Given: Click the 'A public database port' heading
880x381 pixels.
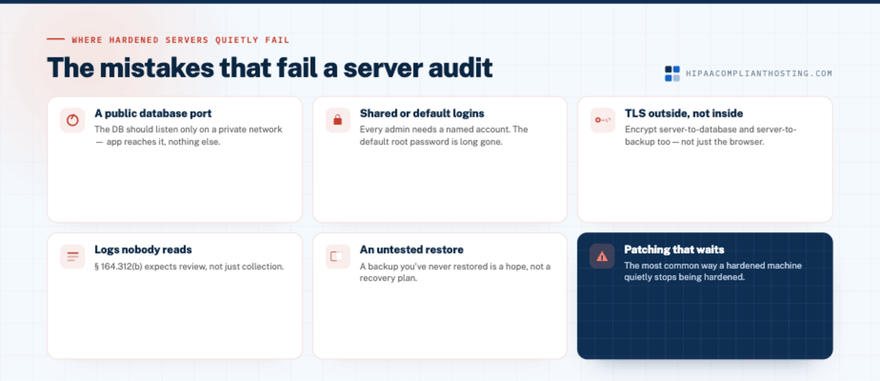Looking at the screenshot, I should click(x=153, y=114).
